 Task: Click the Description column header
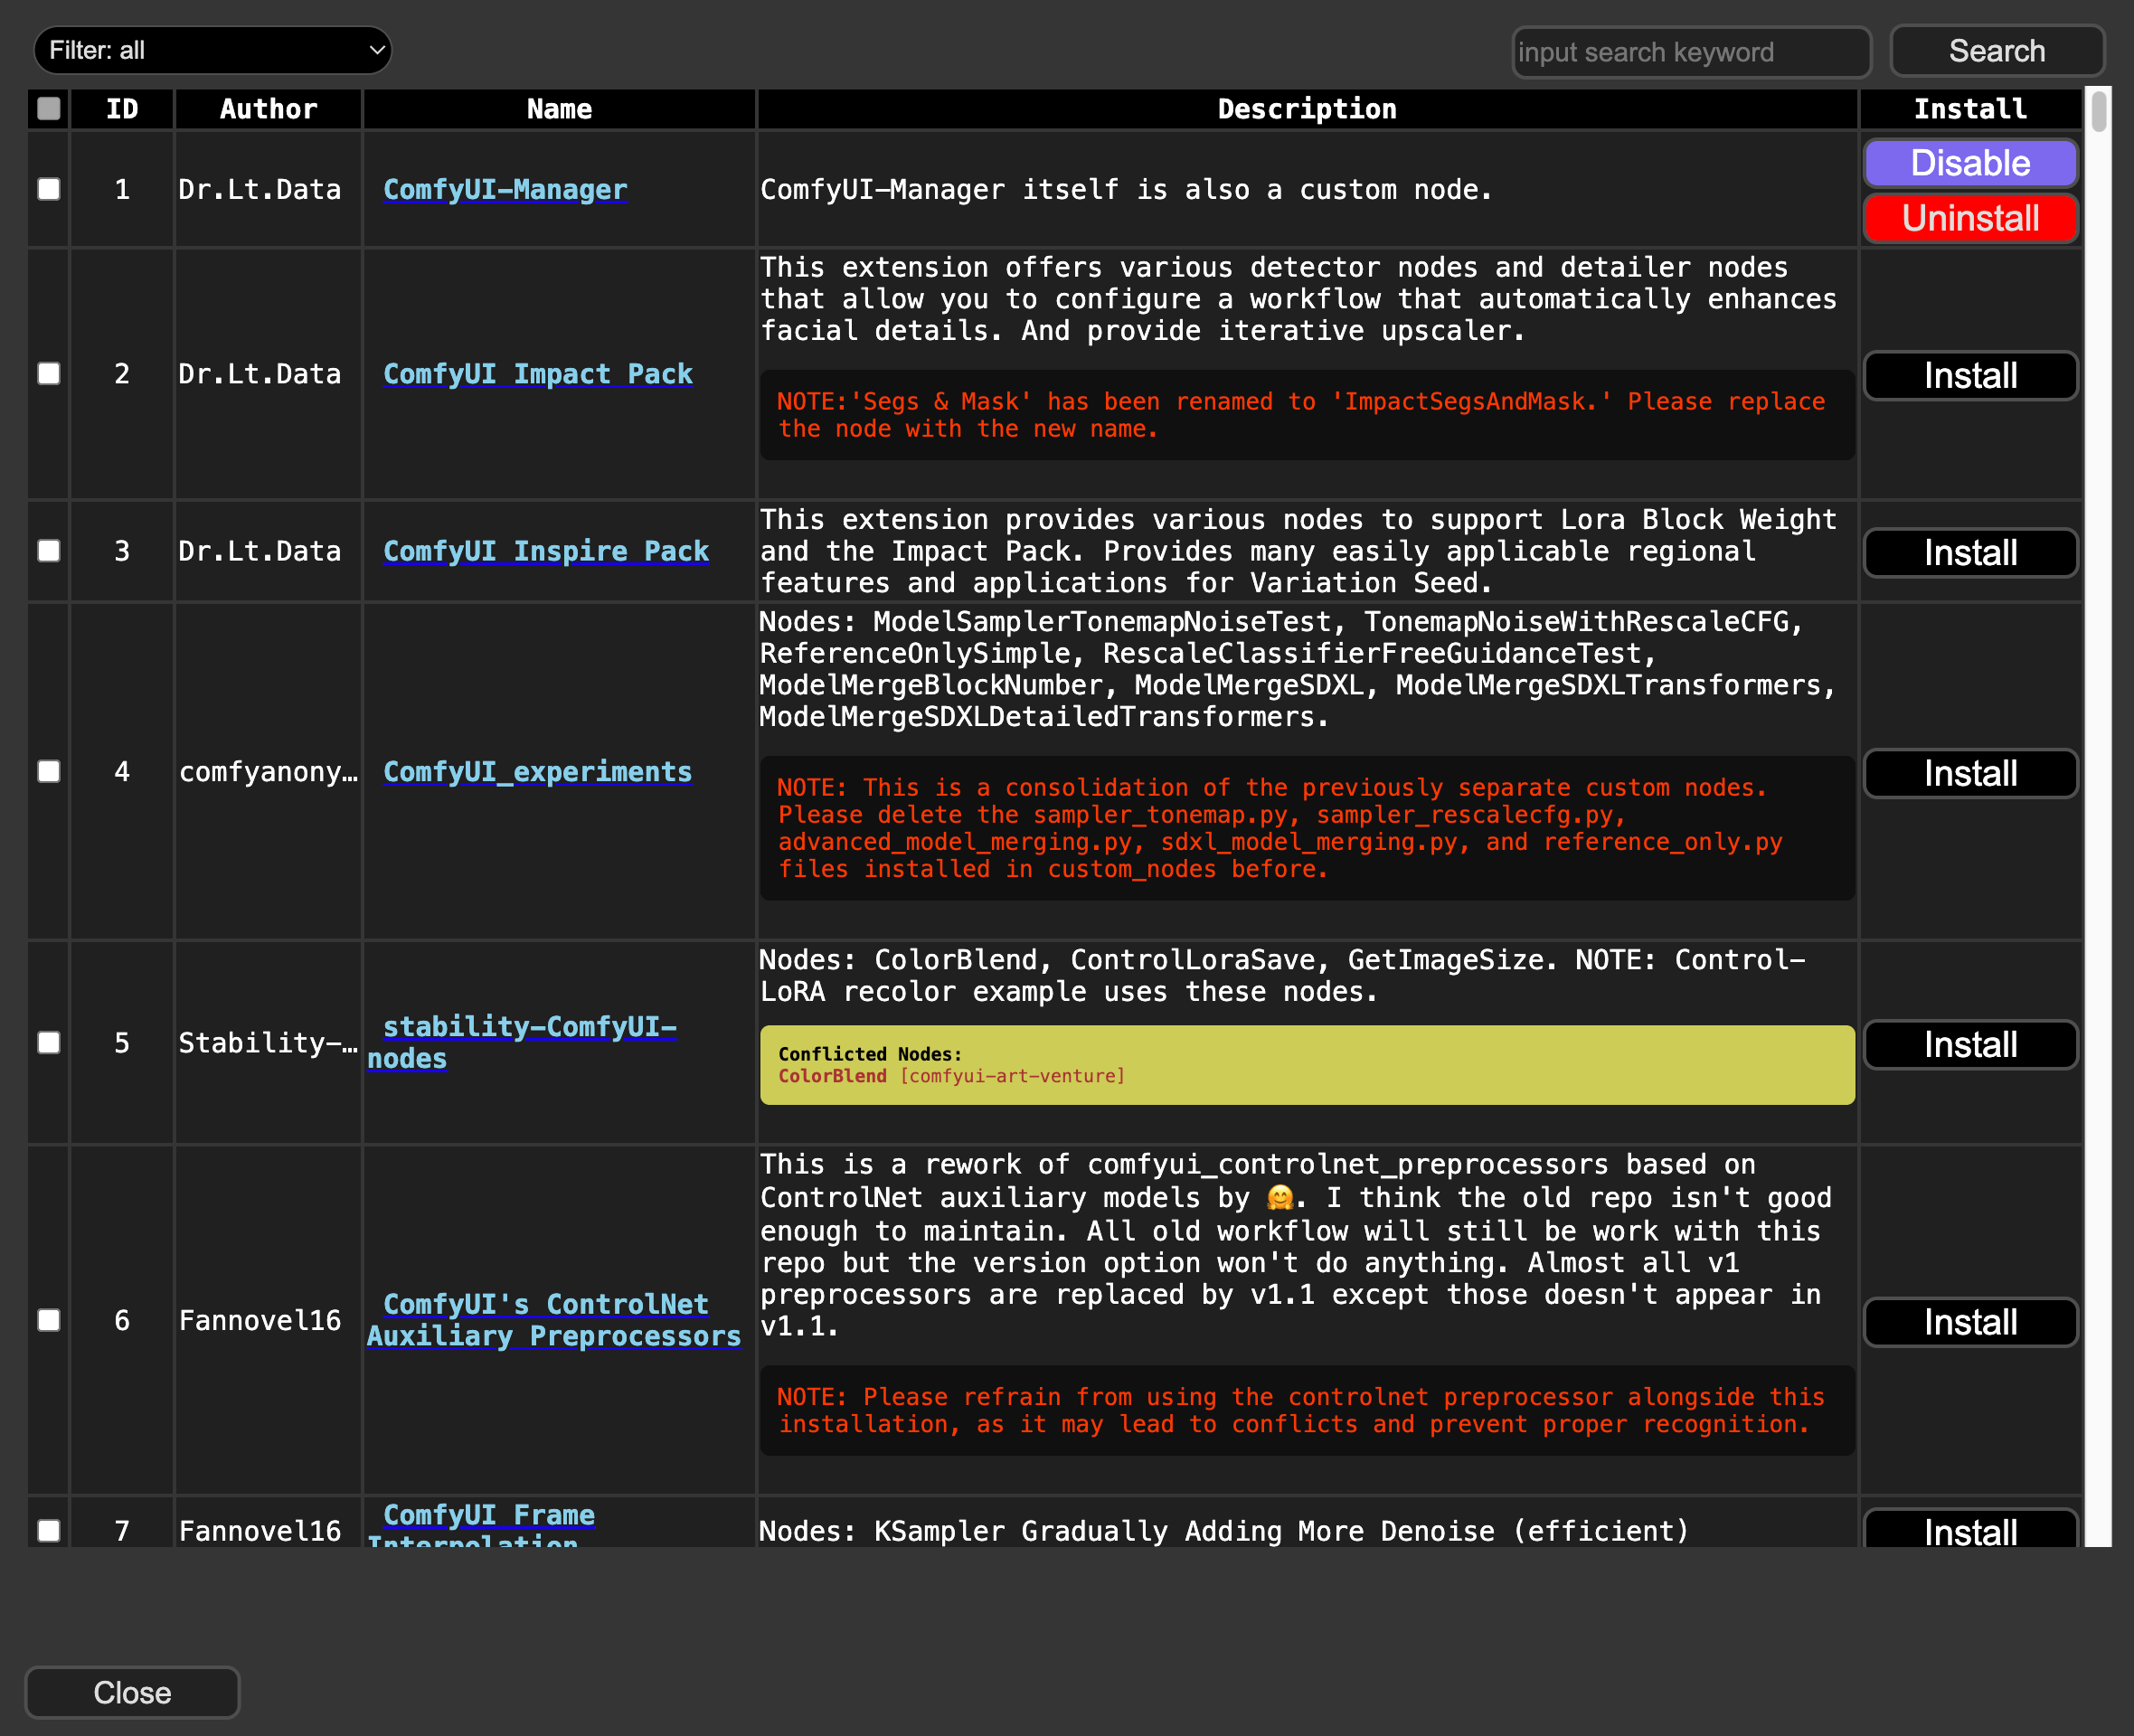coord(1307,109)
